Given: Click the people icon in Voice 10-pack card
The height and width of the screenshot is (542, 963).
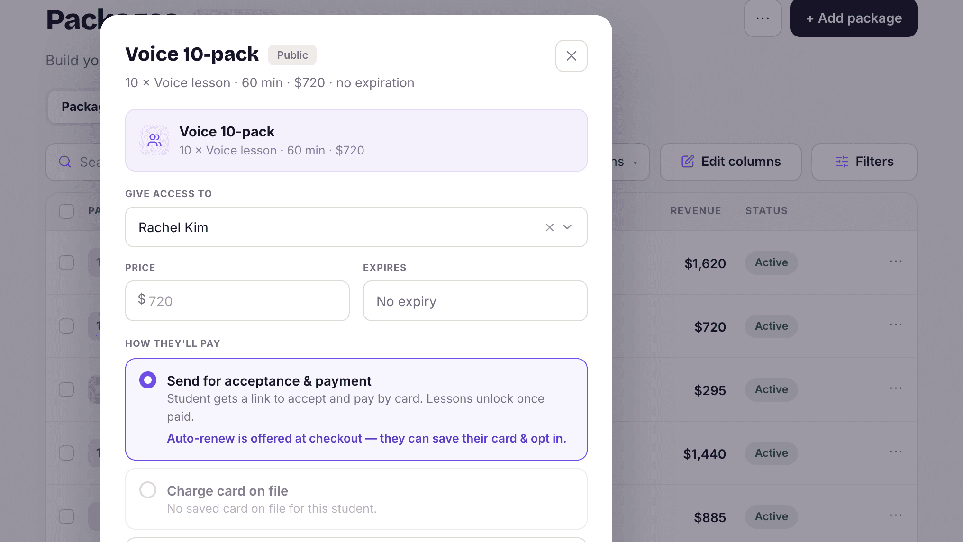Looking at the screenshot, I should pos(154,140).
